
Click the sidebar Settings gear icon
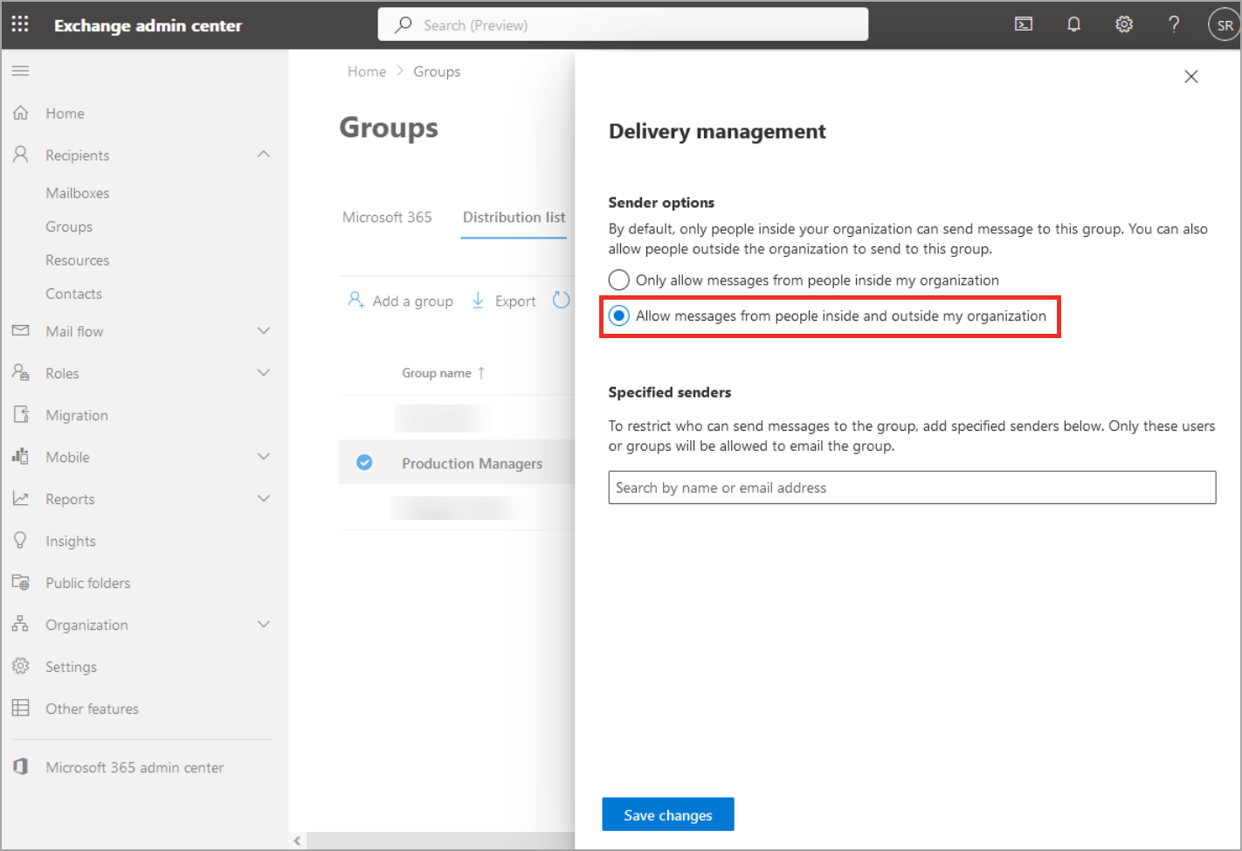pyautogui.click(x=21, y=667)
